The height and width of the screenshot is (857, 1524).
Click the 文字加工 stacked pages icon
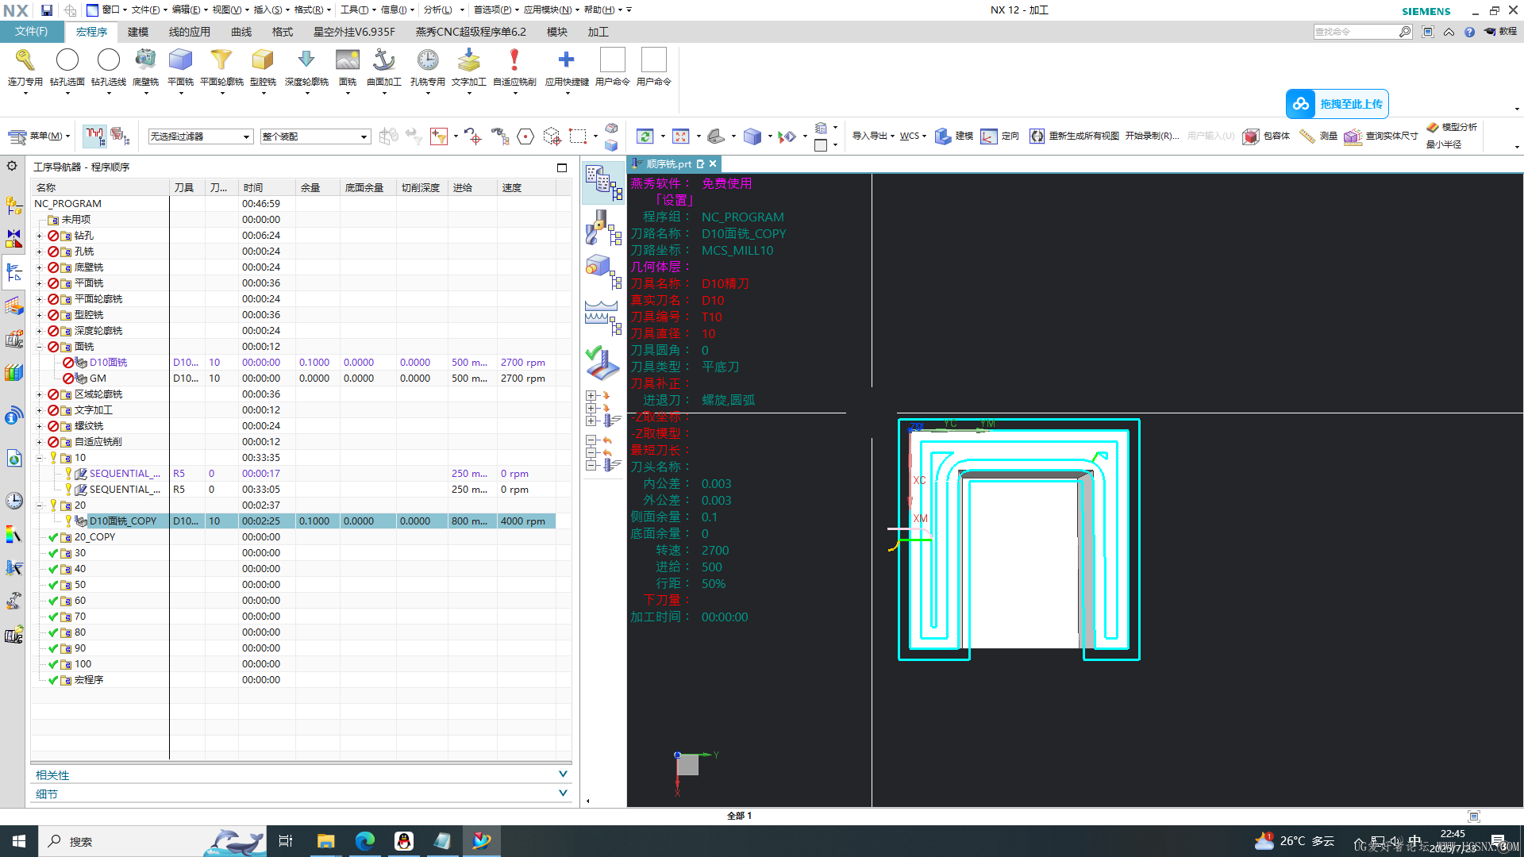coord(469,60)
